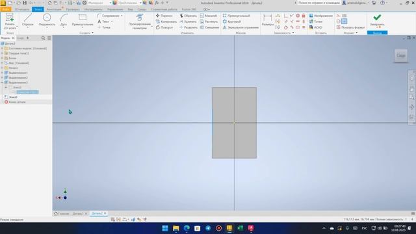This screenshot has width=416, height=234.
Task: Select the Растянуть stretch tool
Action: [x=209, y=21]
